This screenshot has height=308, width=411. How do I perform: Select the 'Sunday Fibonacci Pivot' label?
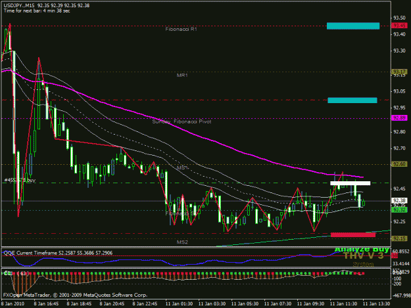coord(181,121)
